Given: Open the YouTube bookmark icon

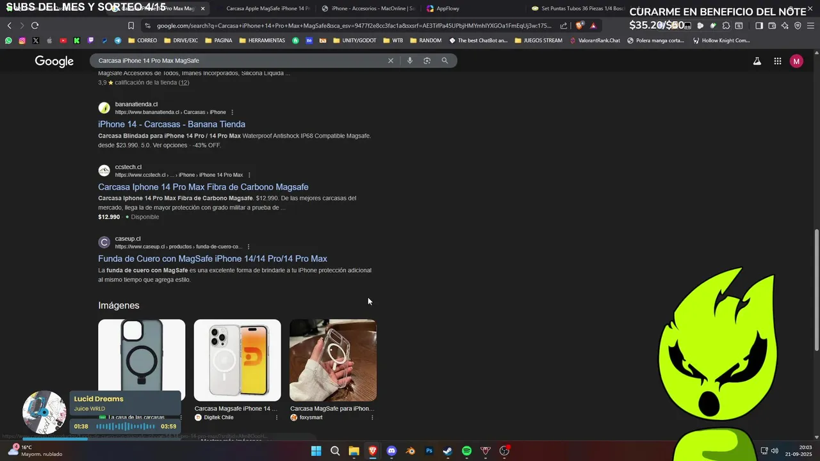Looking at the screenshot, I should (x=63, y=40).
